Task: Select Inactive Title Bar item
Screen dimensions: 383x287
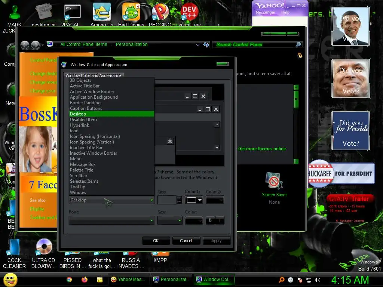Action: point(111,148)
